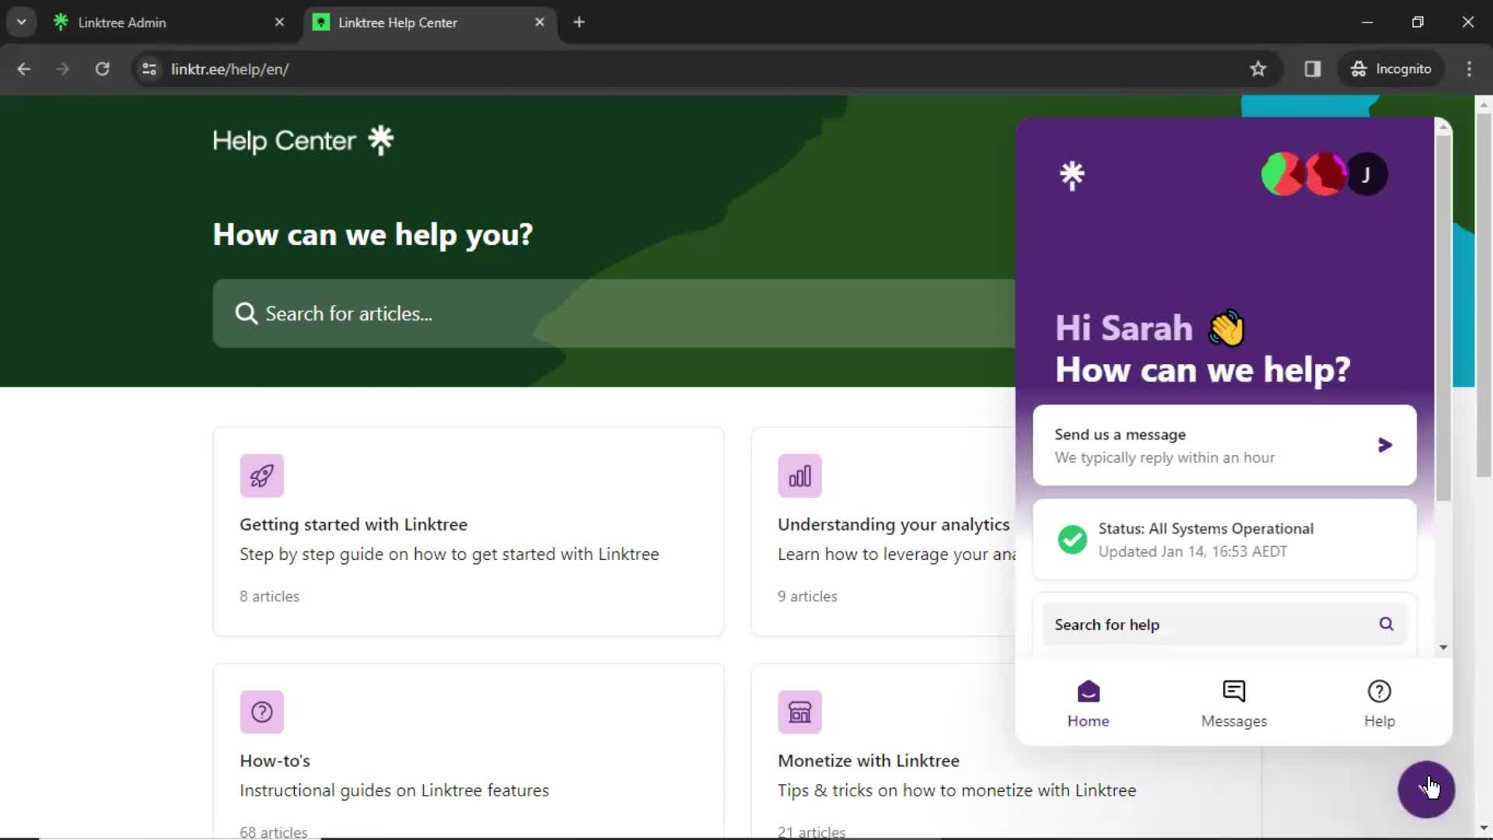Open the bar chart icon for analytics
The height and width of the screenshot is (840, 1493).
coord(800,475)
